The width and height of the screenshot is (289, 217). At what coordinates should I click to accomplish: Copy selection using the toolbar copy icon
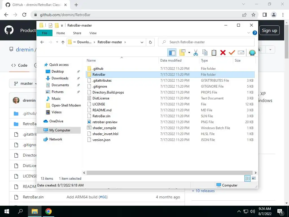coord(205,53)
